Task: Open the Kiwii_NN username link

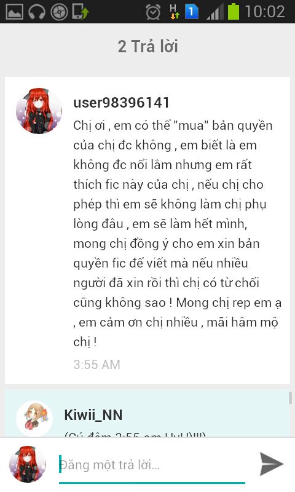Action: pos(93,415)
